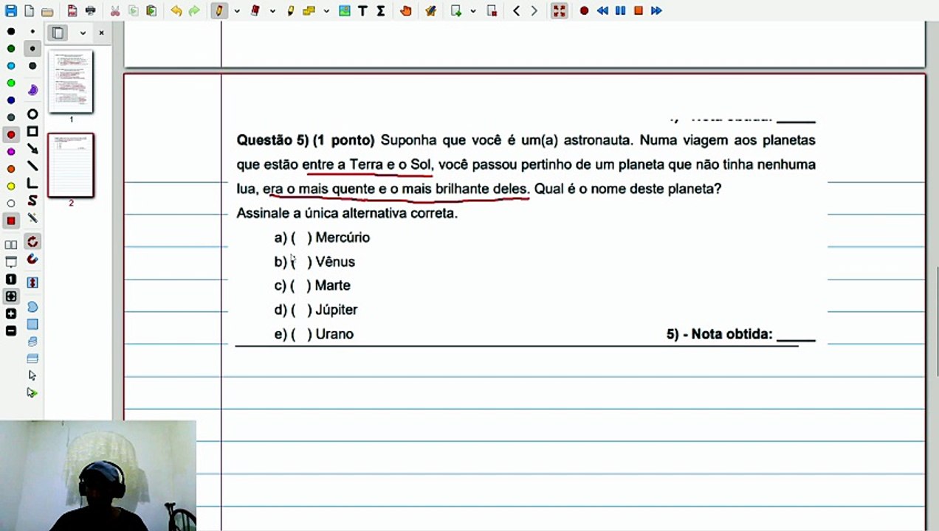
Task: Pick the black color swatch
Action: (11, 32)
